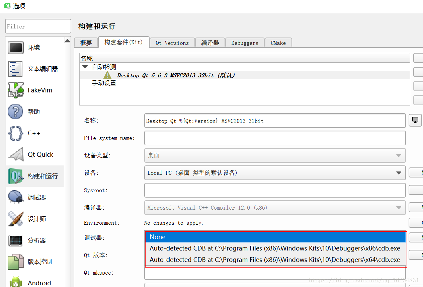Open the 设备类型 dropdown

click(x=275, y=155)
